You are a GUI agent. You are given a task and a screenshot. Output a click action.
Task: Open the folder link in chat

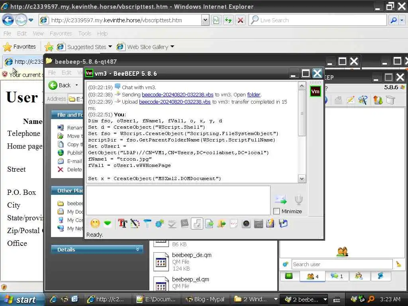254,94
